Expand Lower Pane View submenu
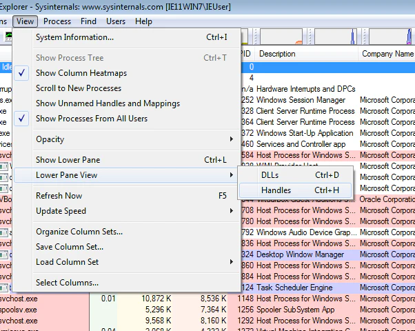 point(127,175)
